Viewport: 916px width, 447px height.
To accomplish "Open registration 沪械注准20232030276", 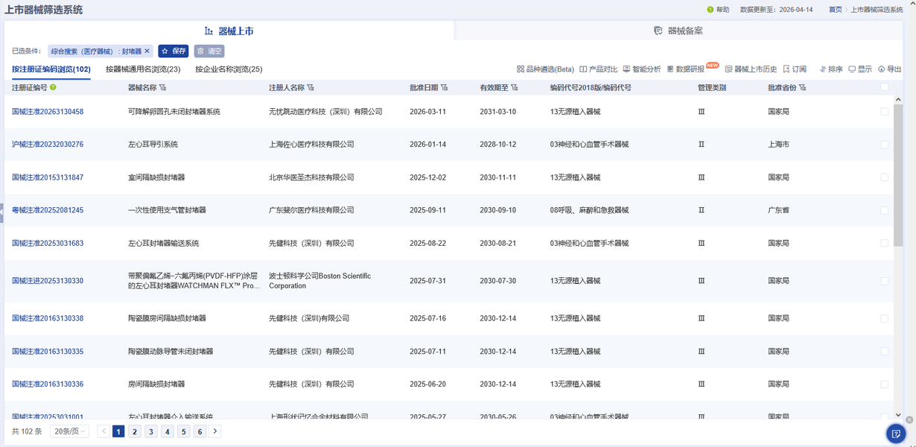I will click(48, 145).
